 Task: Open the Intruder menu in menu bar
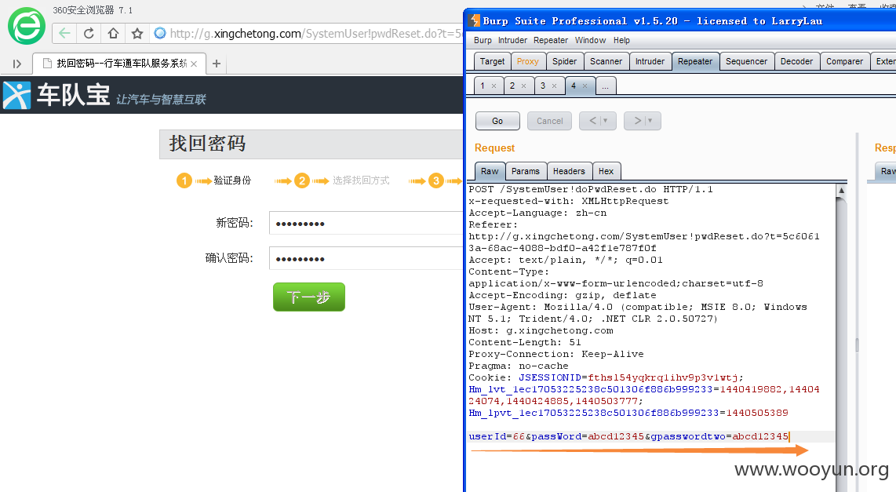click(x=512, y=41)
